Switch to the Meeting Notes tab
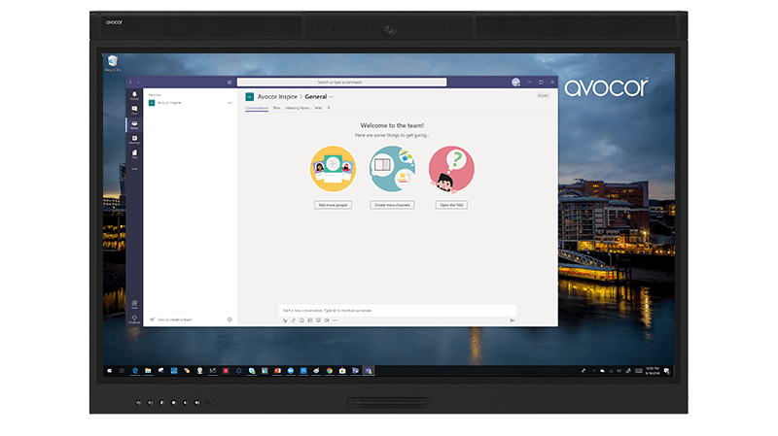Screen dimensions: 778x436 click(x=298, y=108)
